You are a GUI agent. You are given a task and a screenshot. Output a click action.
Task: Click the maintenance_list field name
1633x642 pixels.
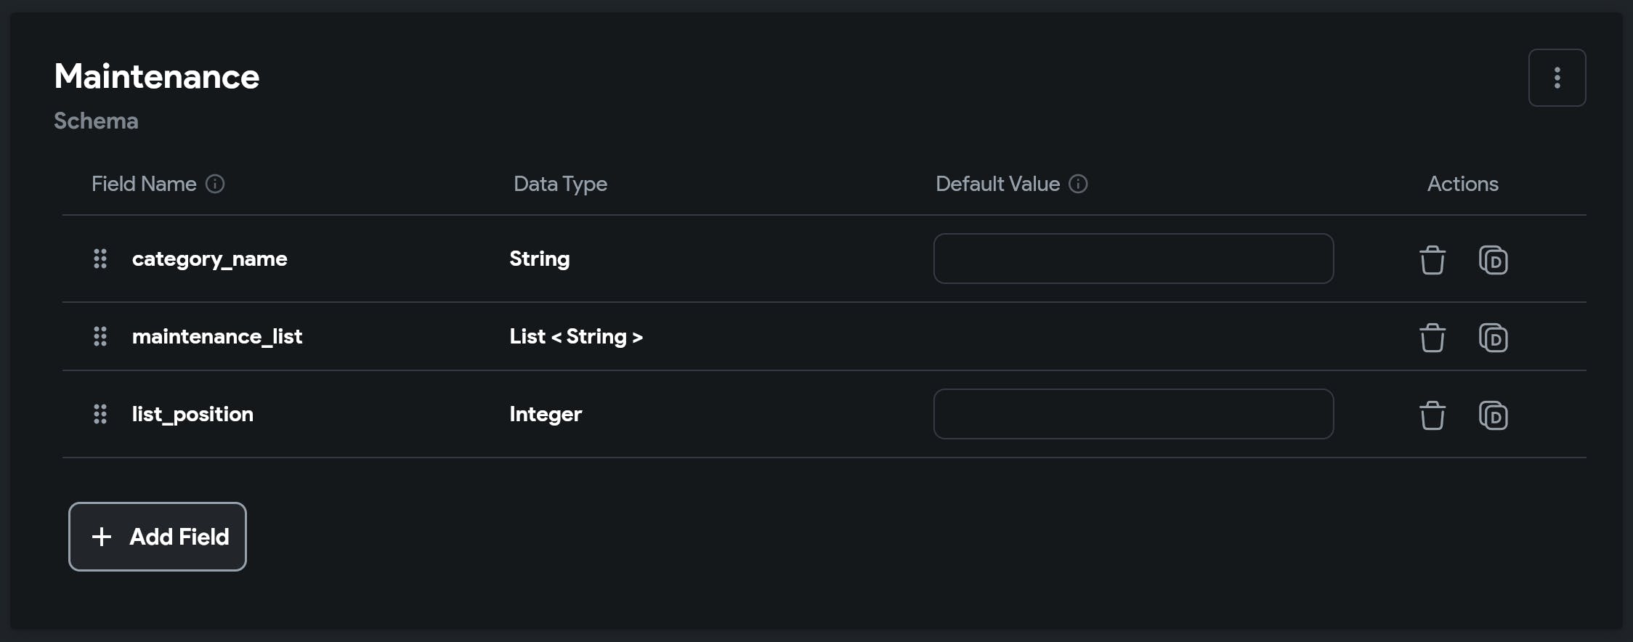point(216,336)
